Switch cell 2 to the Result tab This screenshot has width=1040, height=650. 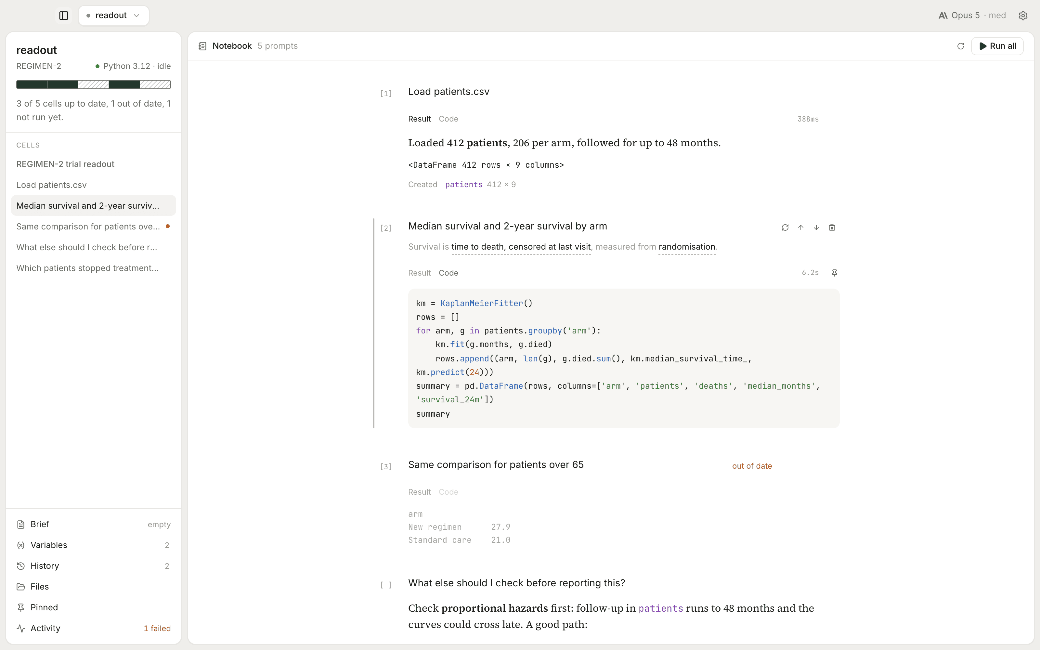(419, 273)
